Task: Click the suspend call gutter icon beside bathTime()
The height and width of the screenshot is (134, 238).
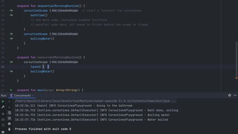Action: click(x=11, y=15)
